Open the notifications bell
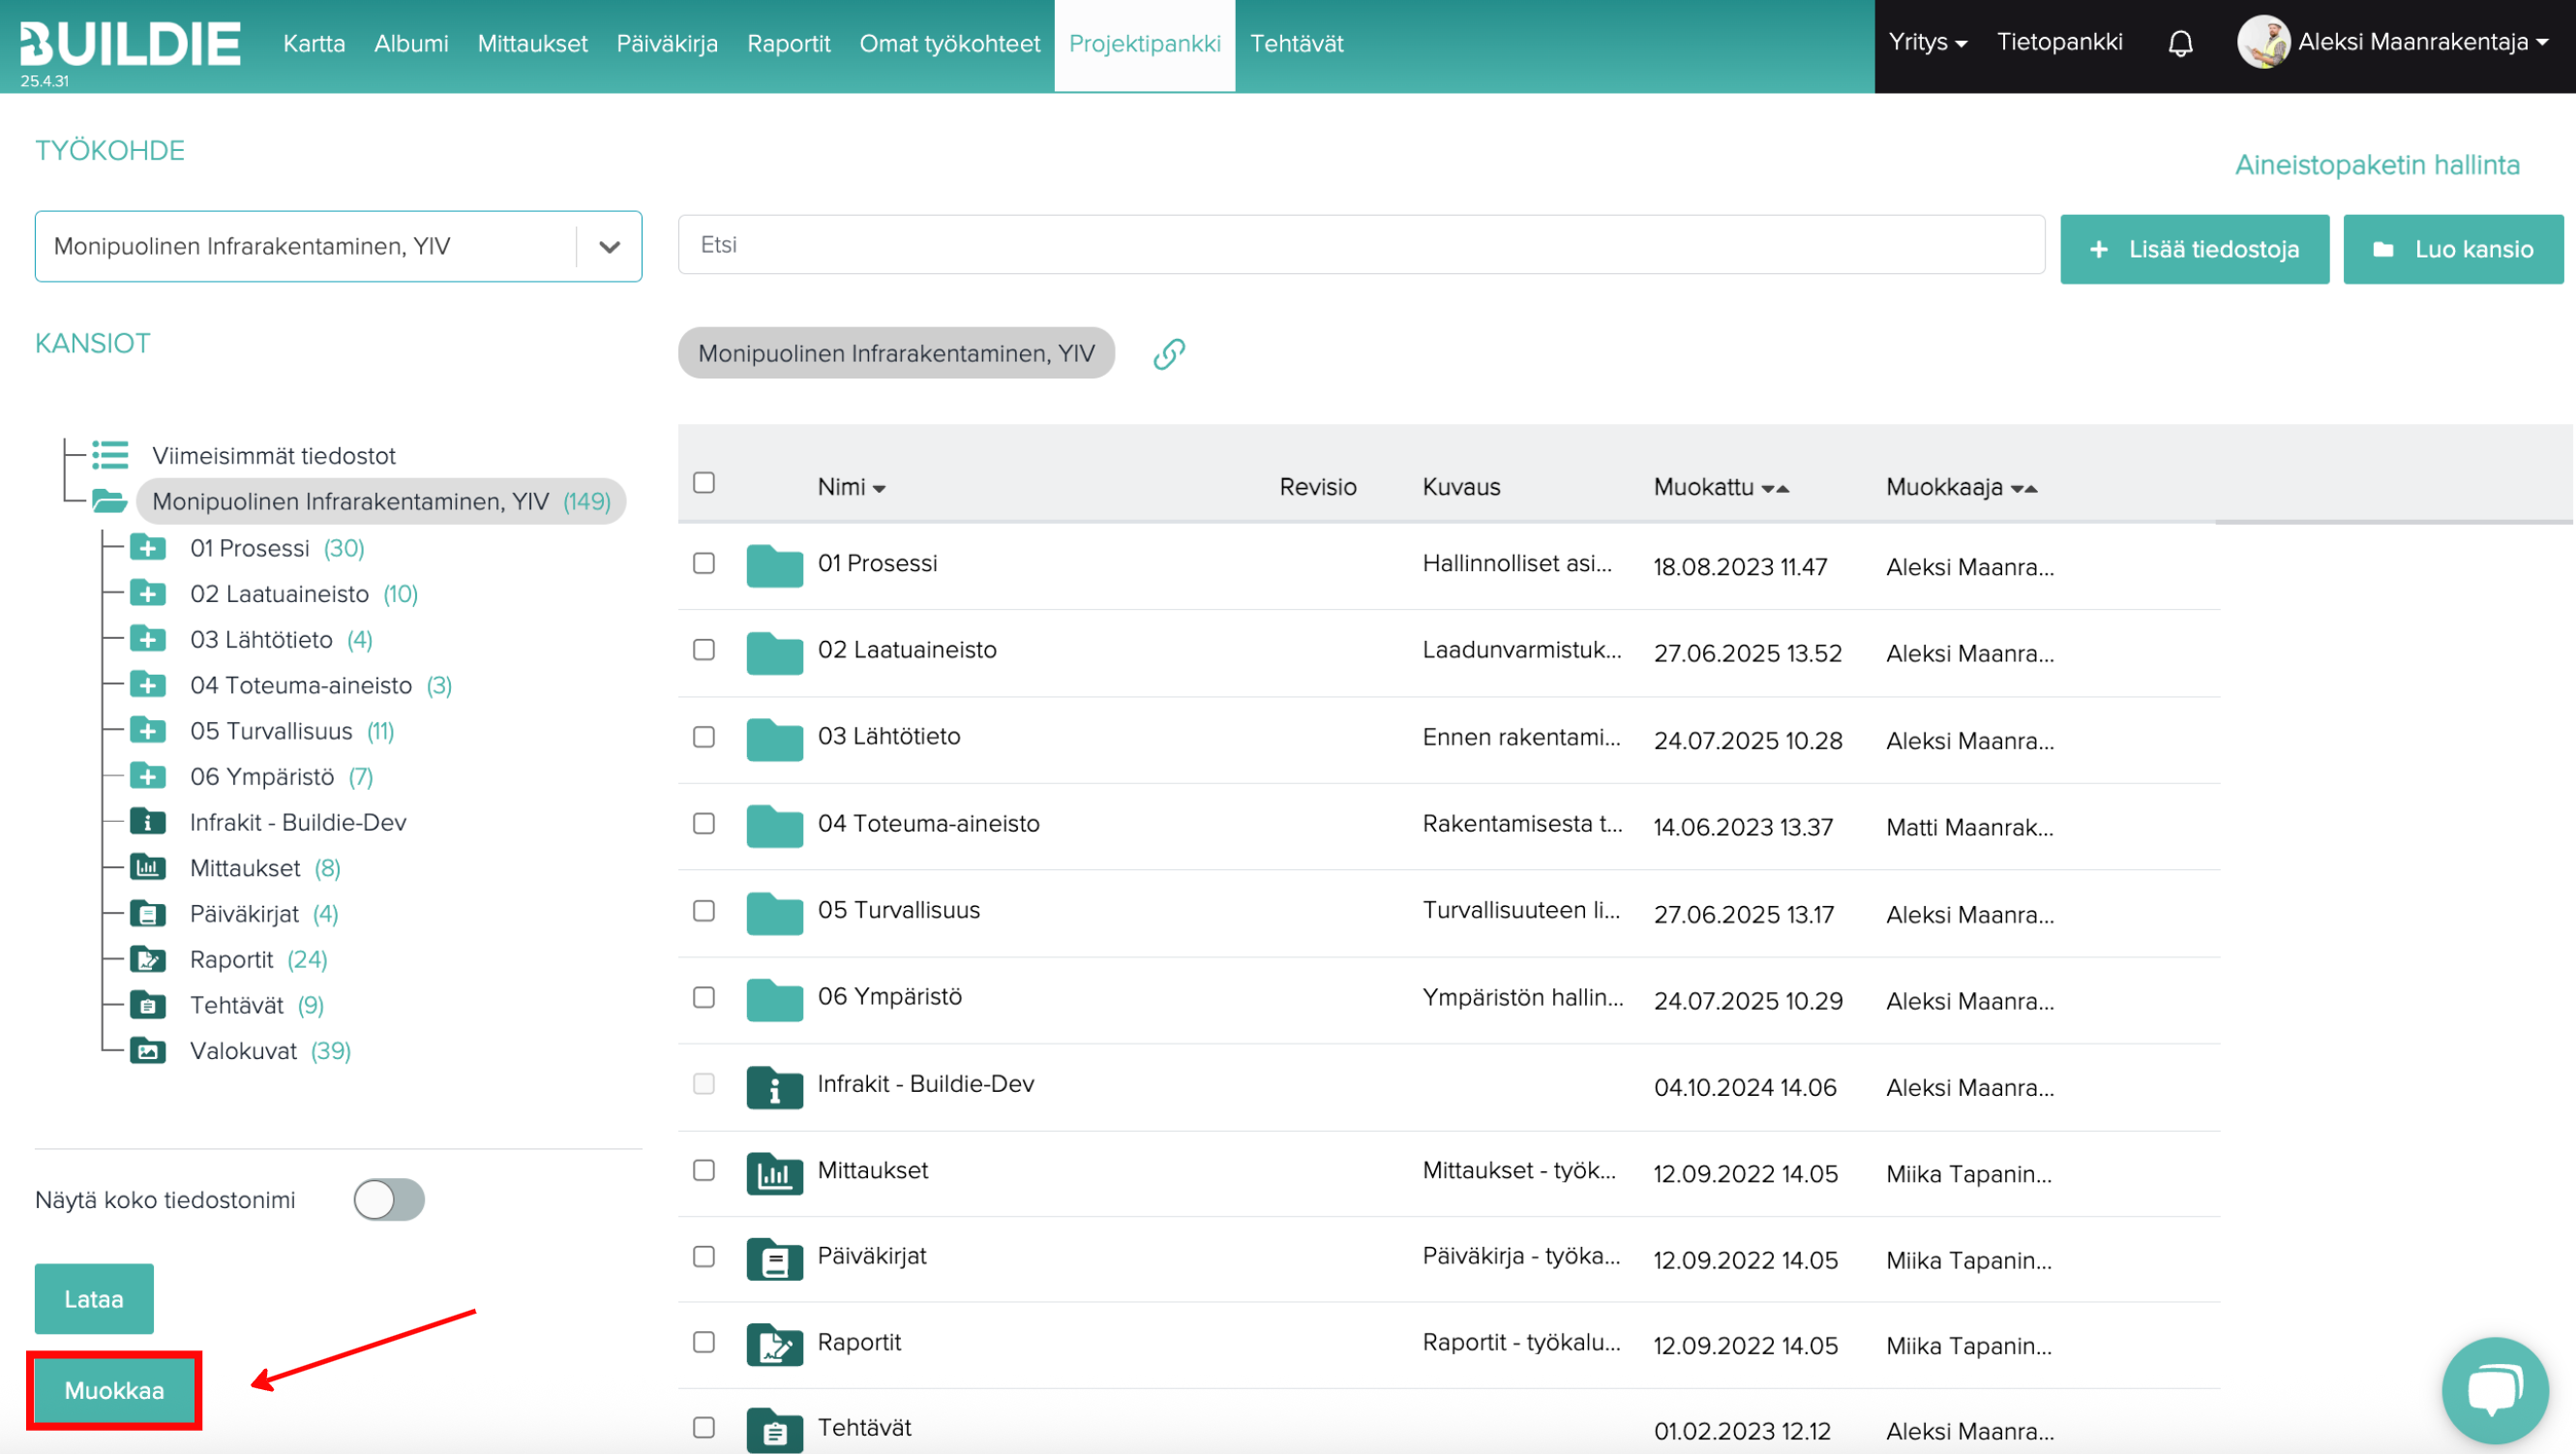This screenshot has width=2576, height=1454. [x=2180, y=44]
